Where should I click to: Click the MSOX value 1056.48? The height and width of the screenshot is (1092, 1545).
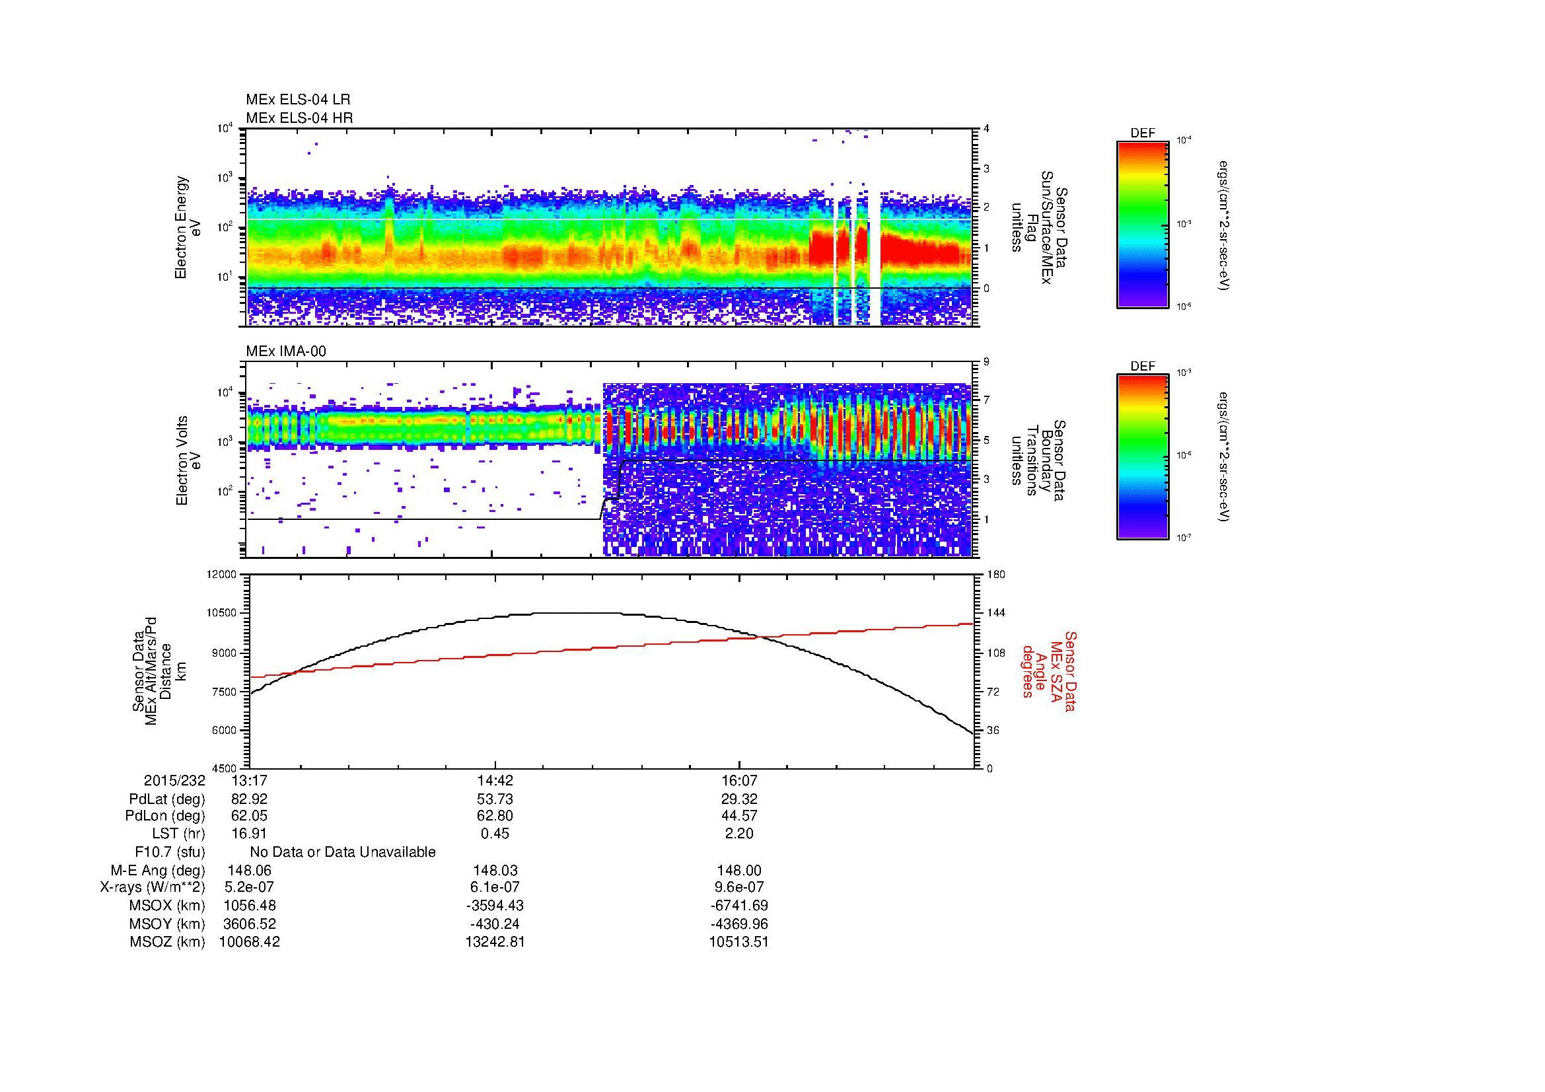249,905
